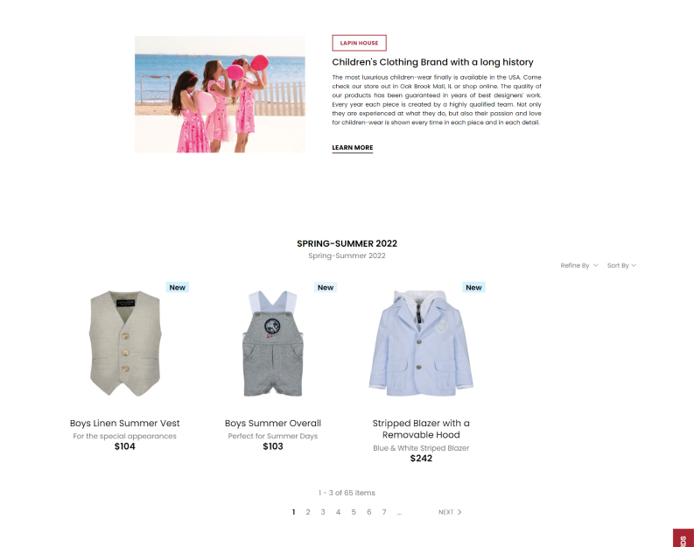Click the Refine By chevron arrow
Image resolution: width=694 pixels, height=547 pixels.
[595, 265]
